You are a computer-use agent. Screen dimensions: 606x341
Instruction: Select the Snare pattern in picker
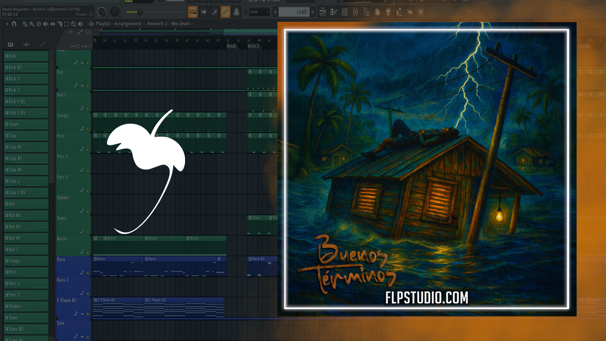point(26,124)
